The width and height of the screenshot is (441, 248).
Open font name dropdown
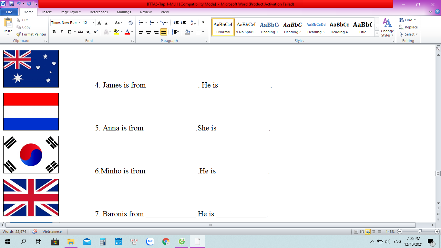coord(80,23)
